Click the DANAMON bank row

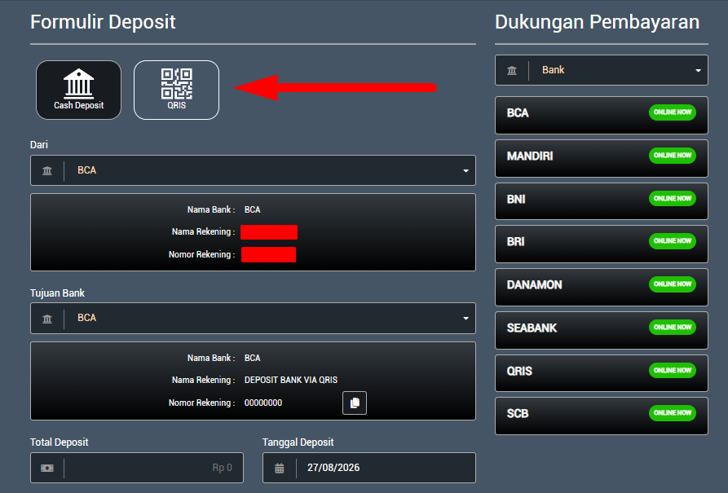pyautogui.click(x=602, y=287)
